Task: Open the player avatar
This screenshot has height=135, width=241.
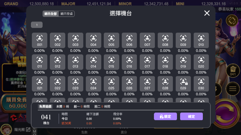Action: point(6,130)
